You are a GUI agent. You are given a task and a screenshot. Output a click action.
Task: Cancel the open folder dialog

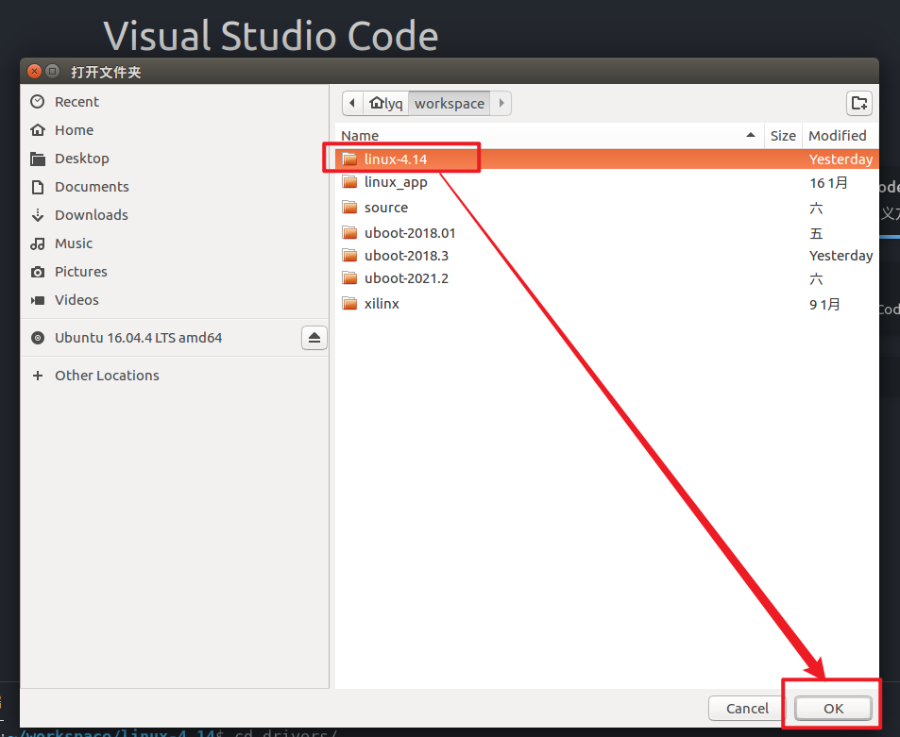[747, 709]
